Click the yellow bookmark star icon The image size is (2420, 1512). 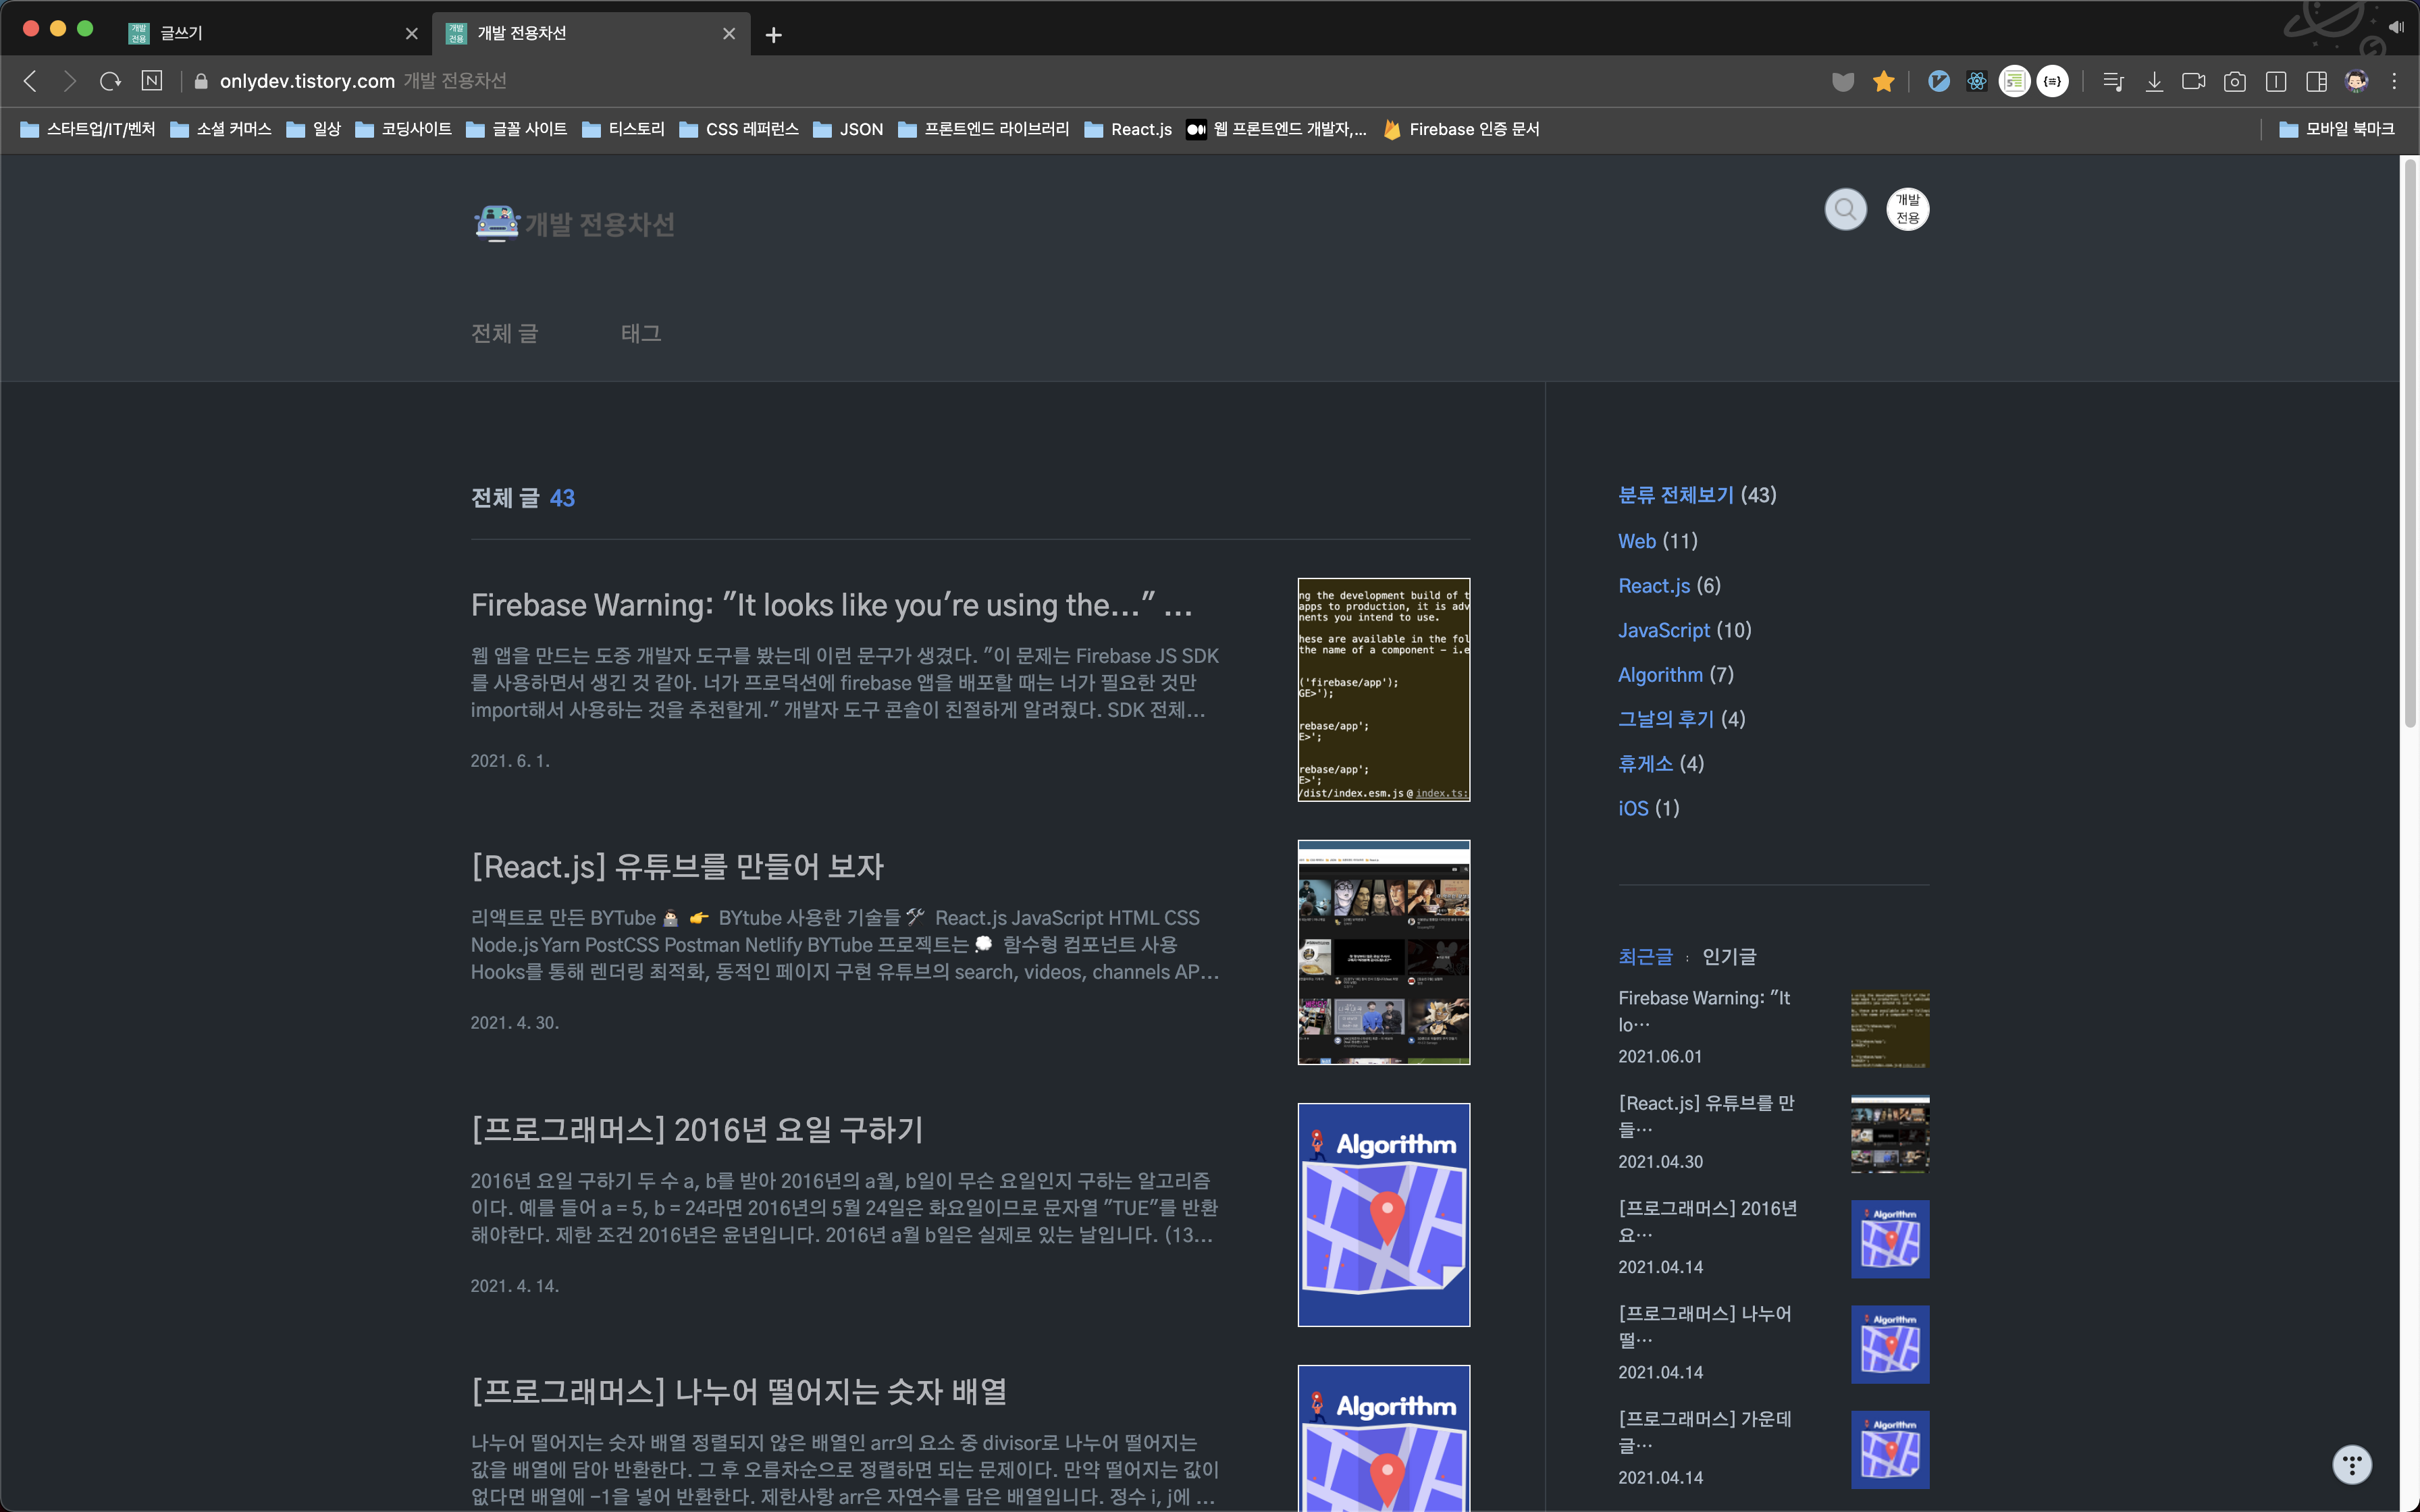[x=1884, y=81]
